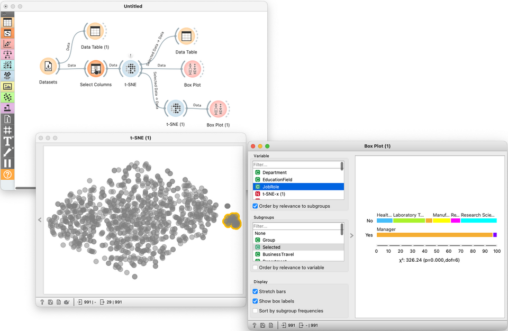Viewport: 508px width, 331px height.
Task: Click the Box Plot (1) widget icon
Action: coord(218,109)
